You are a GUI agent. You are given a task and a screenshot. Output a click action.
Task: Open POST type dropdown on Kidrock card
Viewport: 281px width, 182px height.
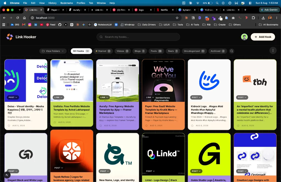(x=196, y=97)
